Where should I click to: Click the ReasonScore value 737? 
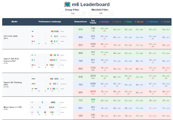pyautogui.click(x=80, y=100)
